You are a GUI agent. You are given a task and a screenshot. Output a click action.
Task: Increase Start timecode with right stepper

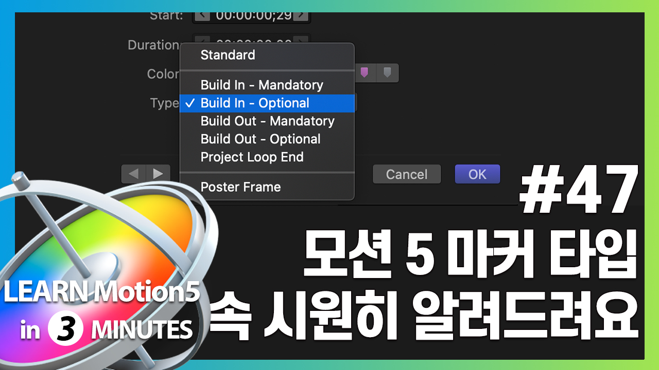coord(301,16)
